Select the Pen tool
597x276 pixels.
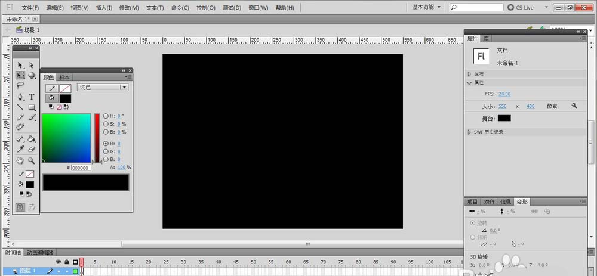20,97
